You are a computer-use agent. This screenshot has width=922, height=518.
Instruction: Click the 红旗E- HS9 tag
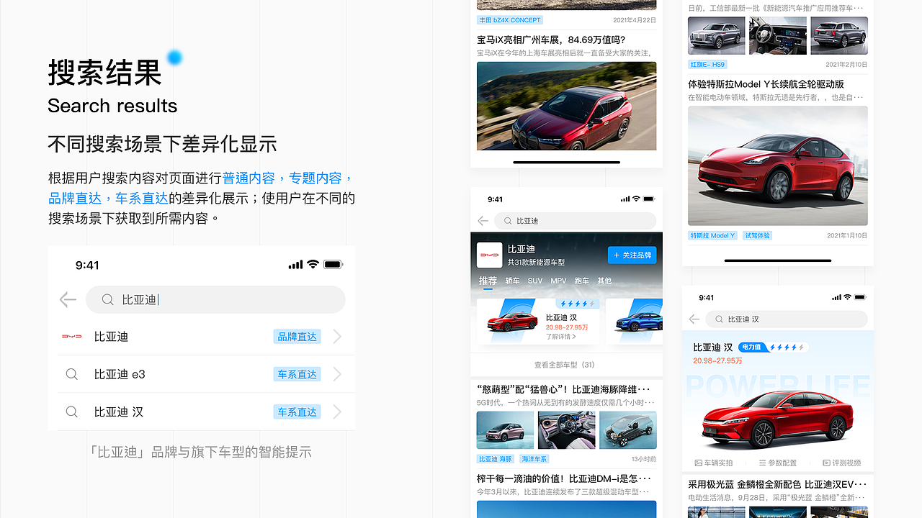pyautogui.click(x=708, y=64)
